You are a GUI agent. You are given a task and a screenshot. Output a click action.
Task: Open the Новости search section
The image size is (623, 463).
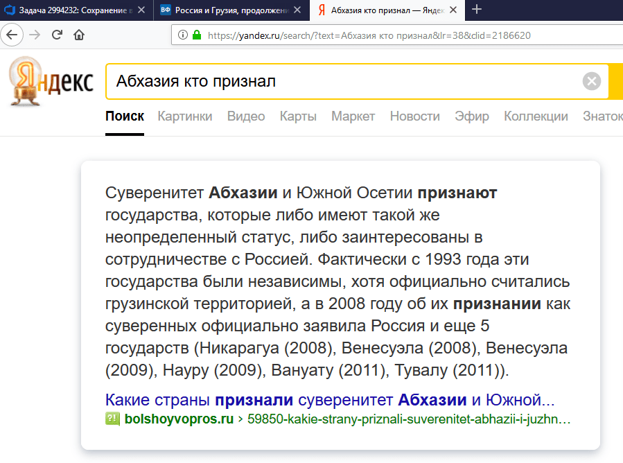point(414,116)
